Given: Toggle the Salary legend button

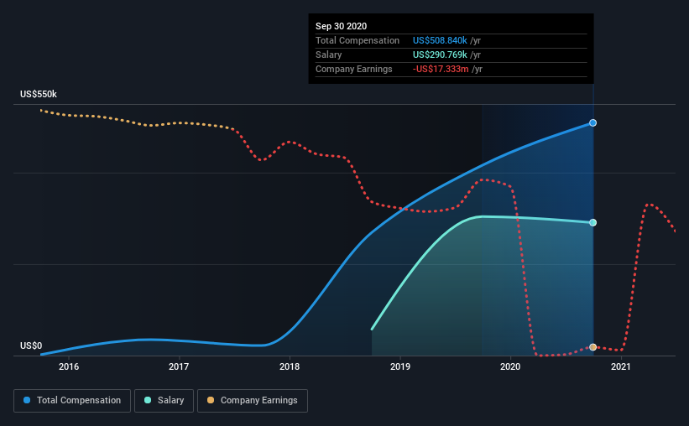Looking at the screenshot, I should pyautogui.click(x=164, y=401).
